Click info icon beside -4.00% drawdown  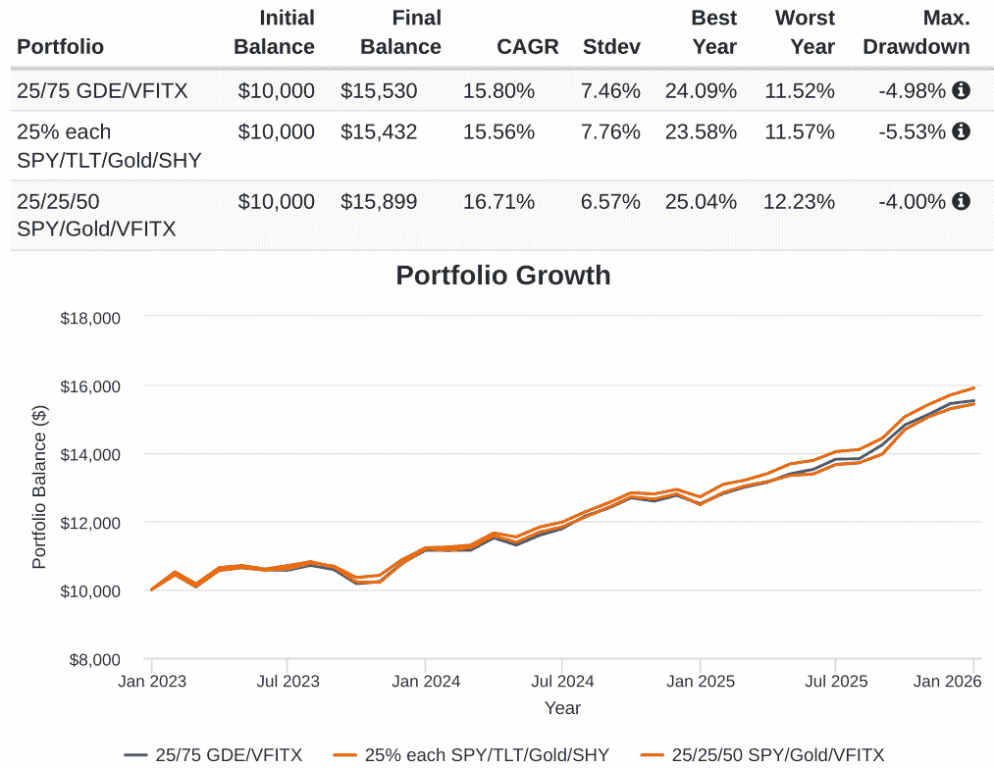(x=961, y=201)
